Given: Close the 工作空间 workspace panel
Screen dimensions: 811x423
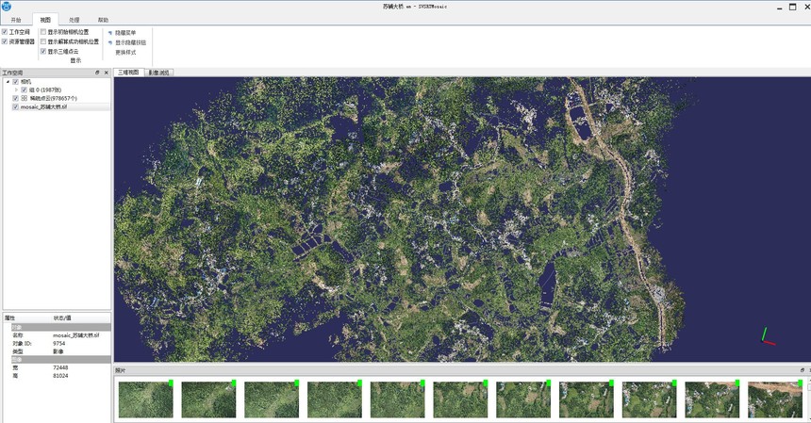Looking at the screenshot, I should (x=106, y=73).
